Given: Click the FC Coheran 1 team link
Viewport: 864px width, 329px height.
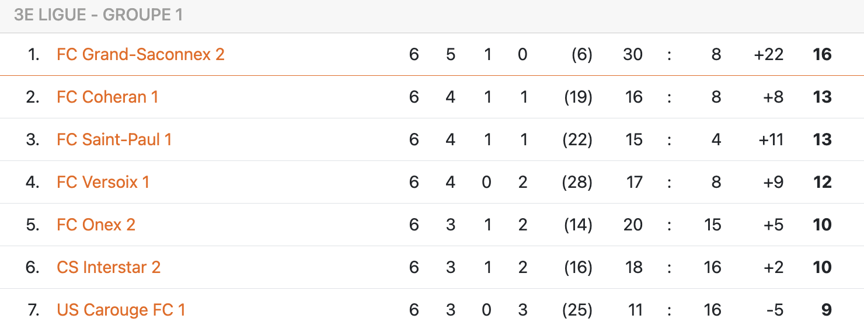Looking at the screenshot, I should click(x=107, y=97).
